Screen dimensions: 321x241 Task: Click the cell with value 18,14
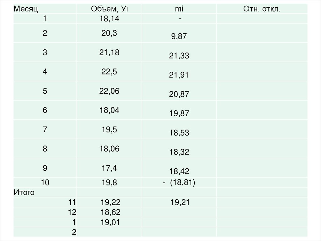(109, 19)
